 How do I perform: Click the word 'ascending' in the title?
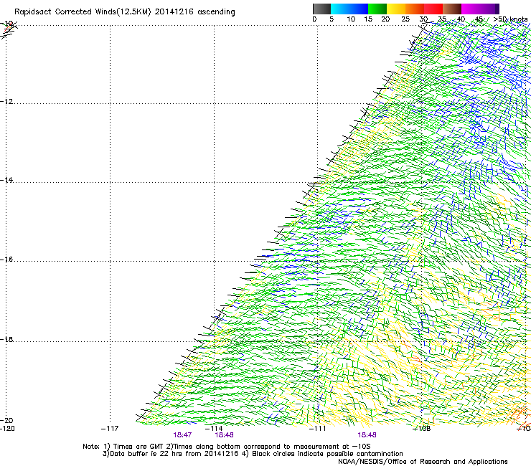point(216,12)
